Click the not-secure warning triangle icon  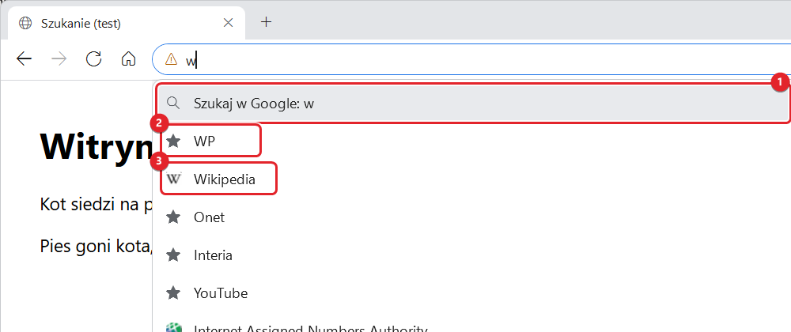171,60
